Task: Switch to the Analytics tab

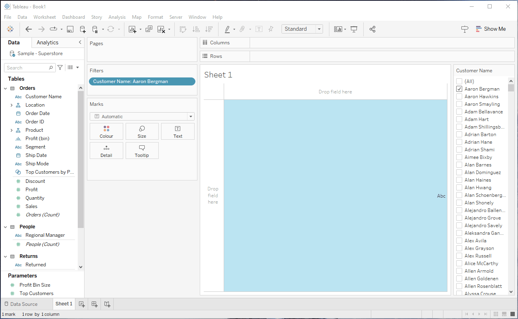Action: (47, 43)
